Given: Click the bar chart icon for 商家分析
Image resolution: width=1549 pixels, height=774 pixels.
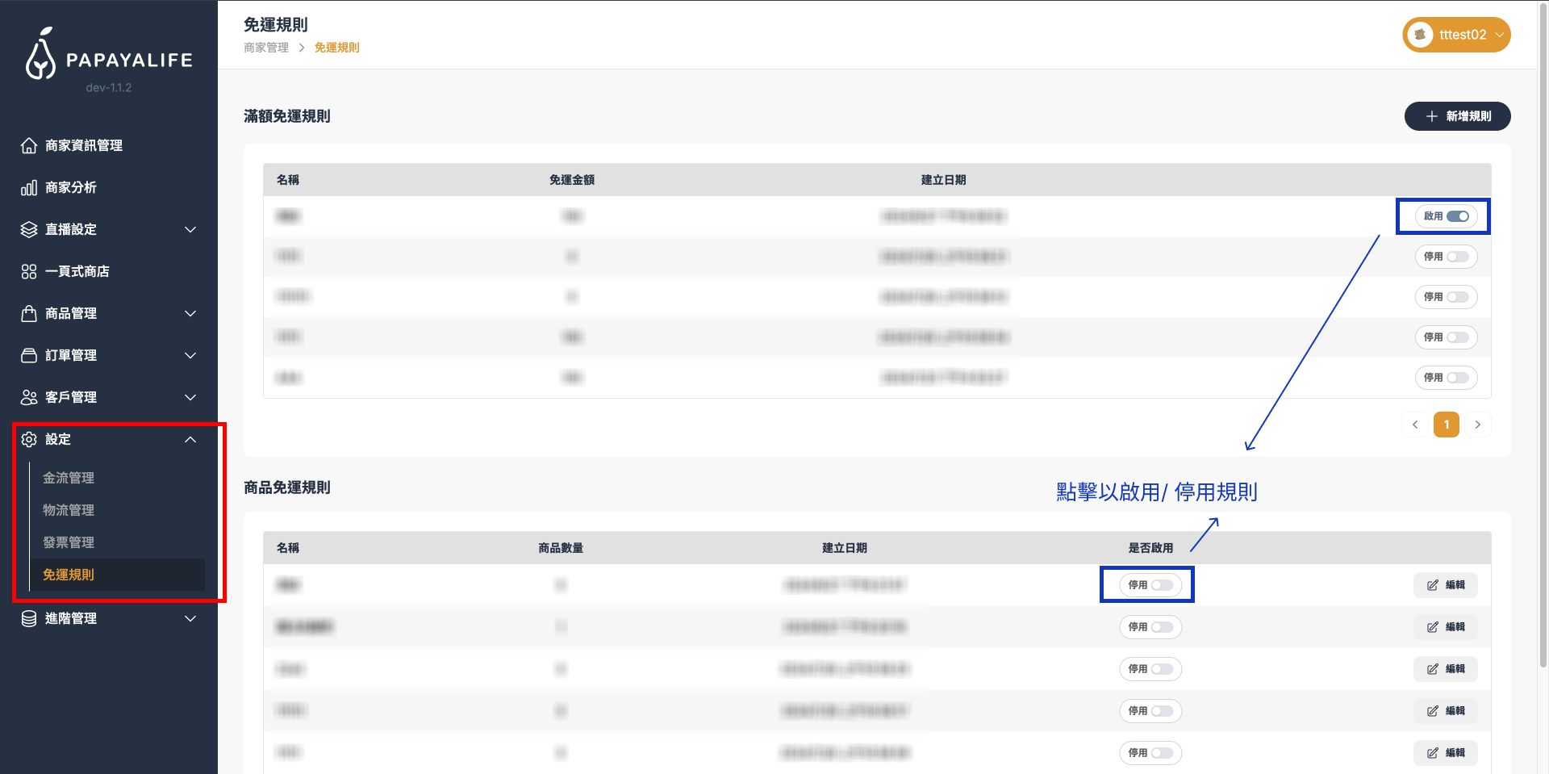Looking at the screenshot, I should pyautogui.click(x=29, y=187).
